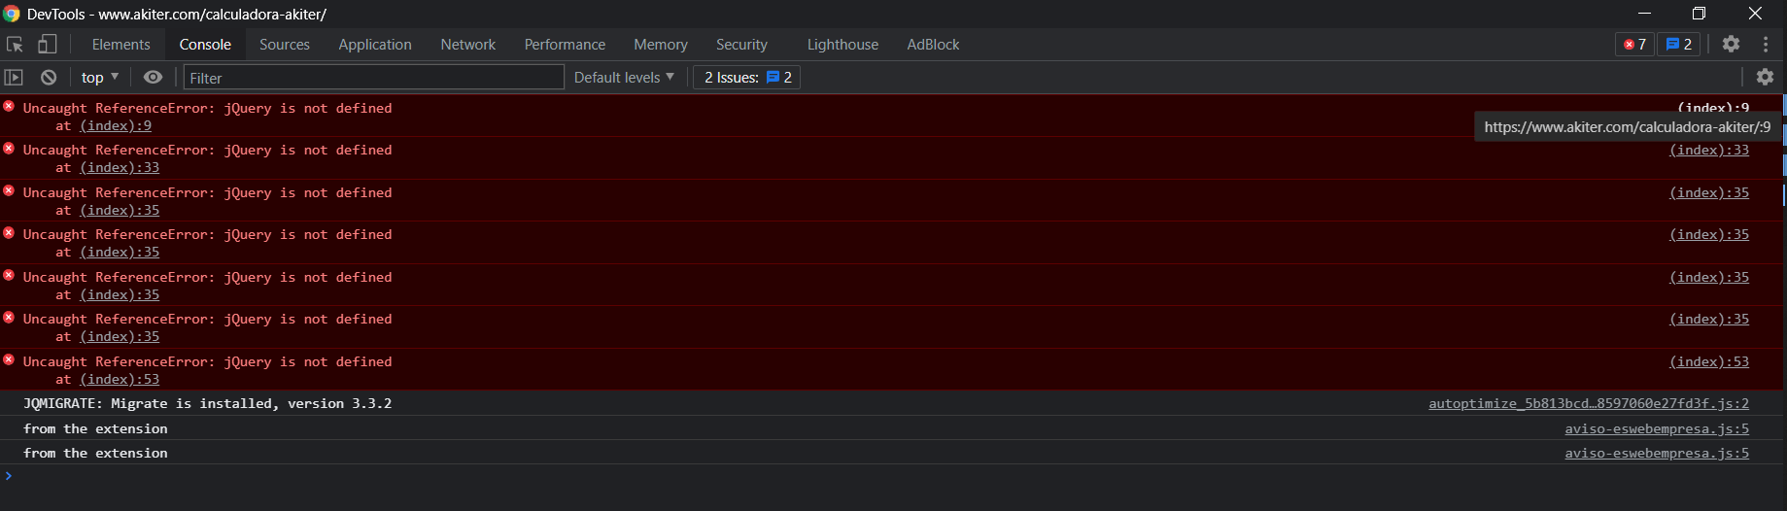This screenshot has width=1787, height=511.
Task: Open the Memory tab
Action: coord(661,45)
